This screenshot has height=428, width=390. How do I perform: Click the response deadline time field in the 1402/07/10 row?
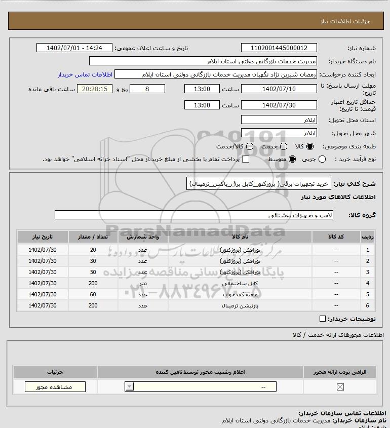click(202, 89)
